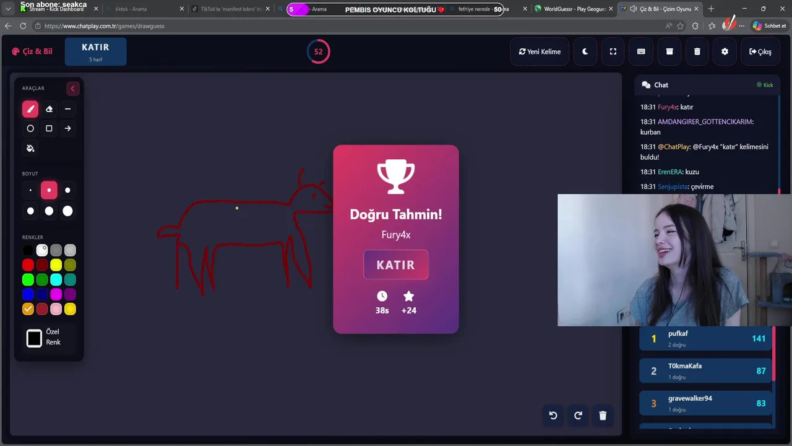
Task: Choose the bright blue color swatch
Action: click(x=28, y=294)
